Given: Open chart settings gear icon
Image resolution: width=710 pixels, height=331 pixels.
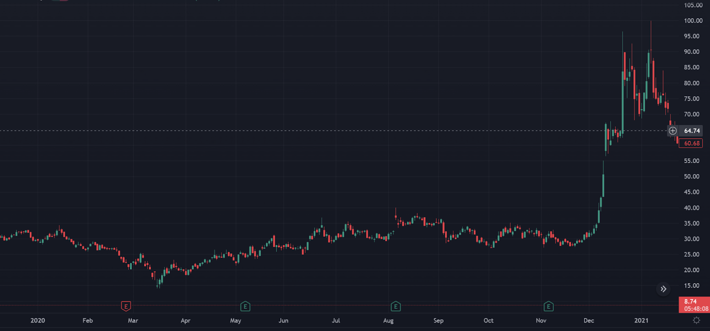Looking at the screenshot, I should click(x=696, y=320).
